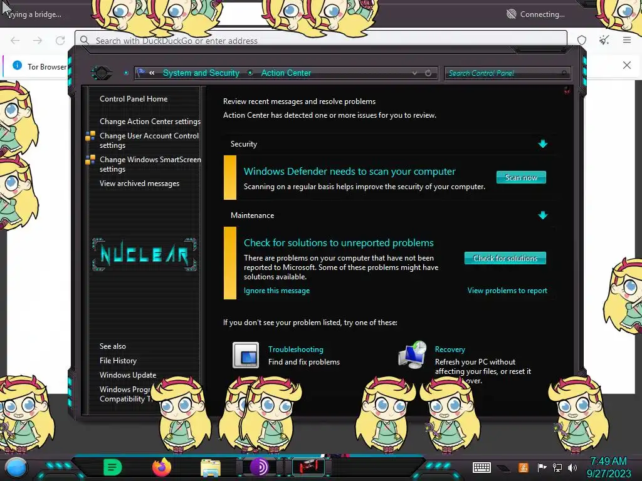This screenshot has height=481, width=642.
Task: Click the Scan now button
Action: pyautogui.click(x=521, y=177)
